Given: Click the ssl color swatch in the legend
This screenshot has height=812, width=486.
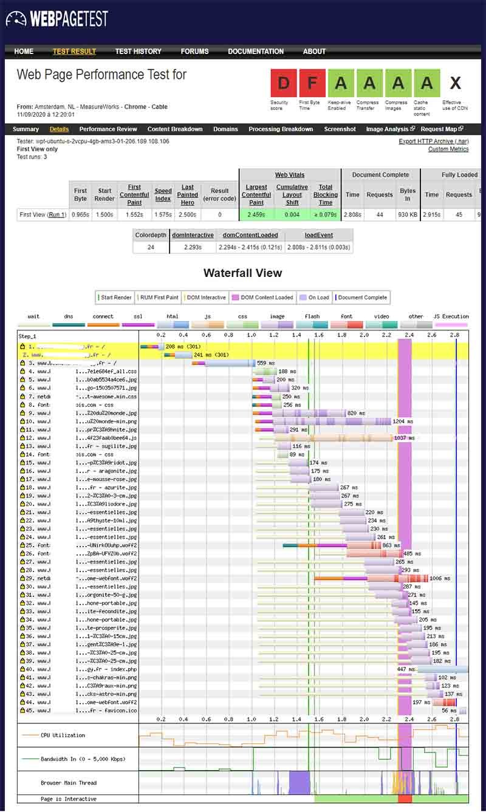Looking at the screenshot, I should 138,325.
